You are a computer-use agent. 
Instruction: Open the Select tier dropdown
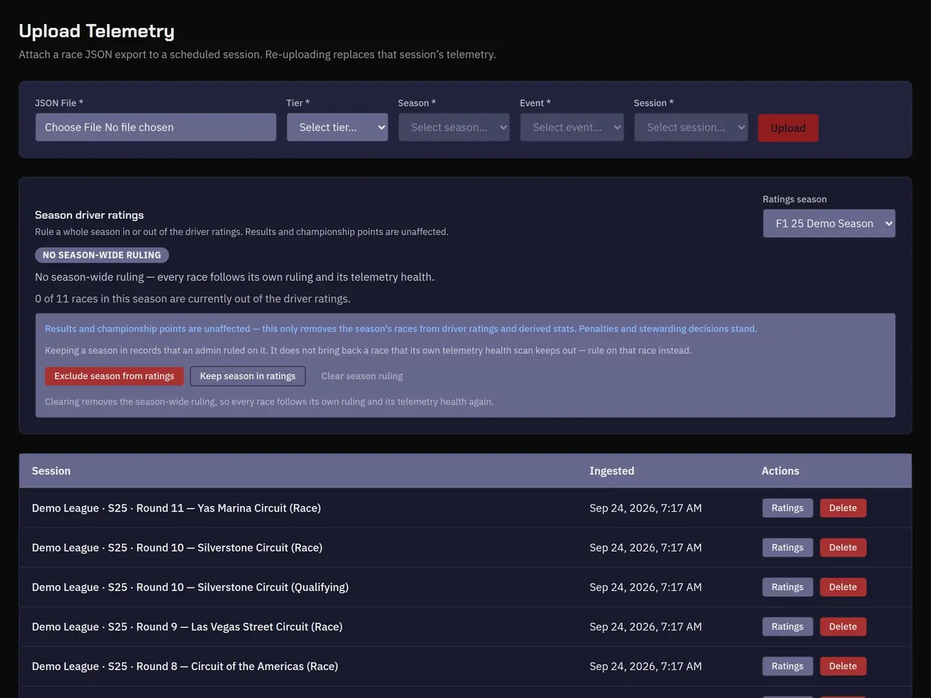tap(337, 127)
